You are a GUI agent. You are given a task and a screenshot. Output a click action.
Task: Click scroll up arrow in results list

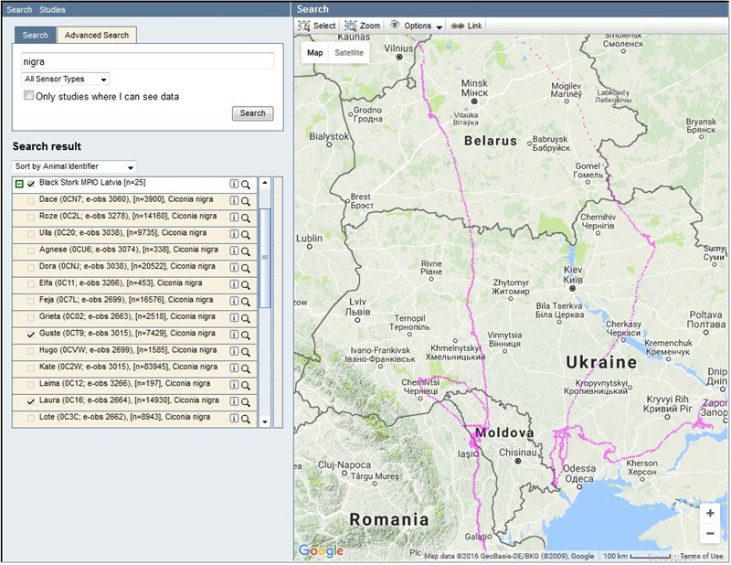[265, 183]
